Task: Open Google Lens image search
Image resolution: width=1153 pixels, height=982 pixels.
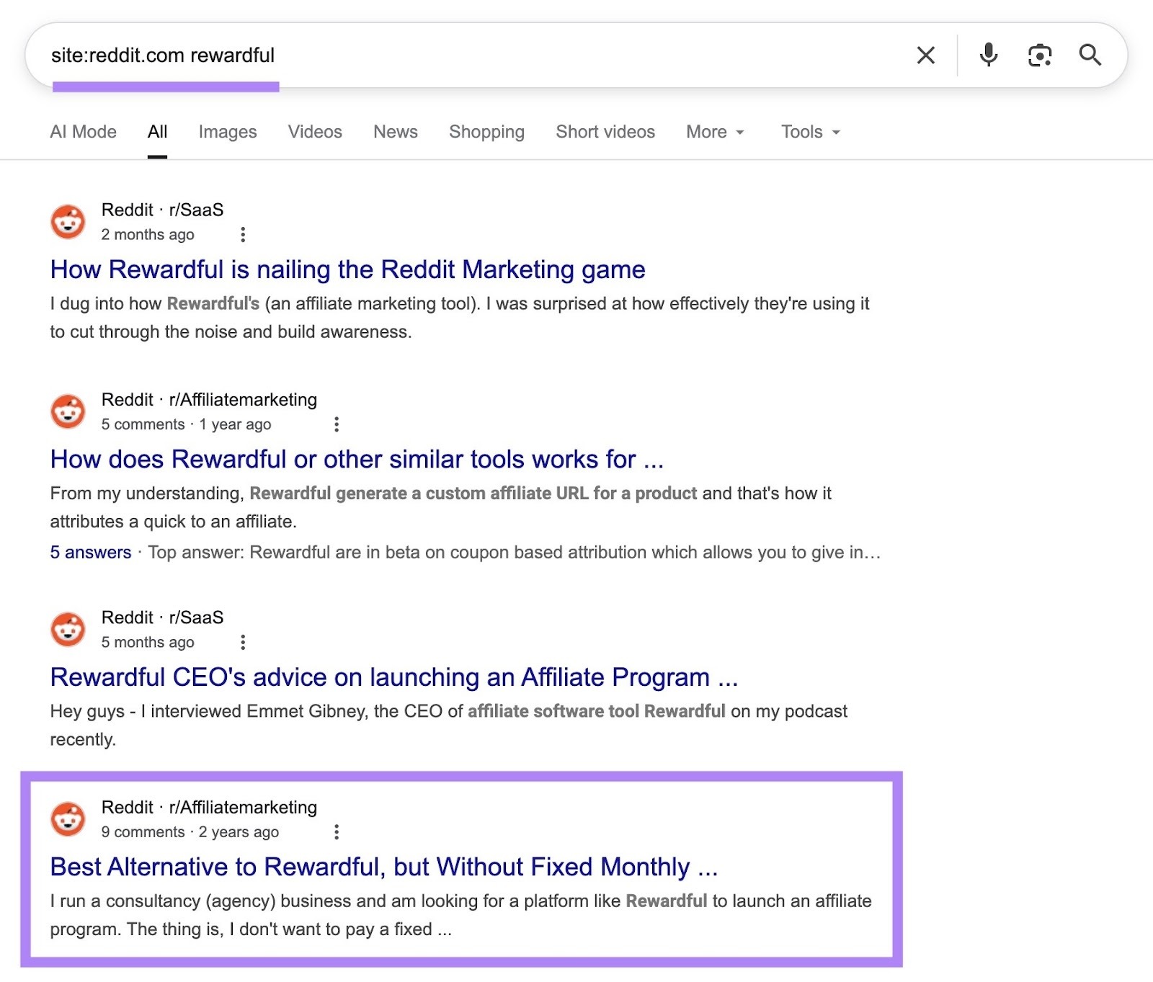Action: [x=1039, y=55]
